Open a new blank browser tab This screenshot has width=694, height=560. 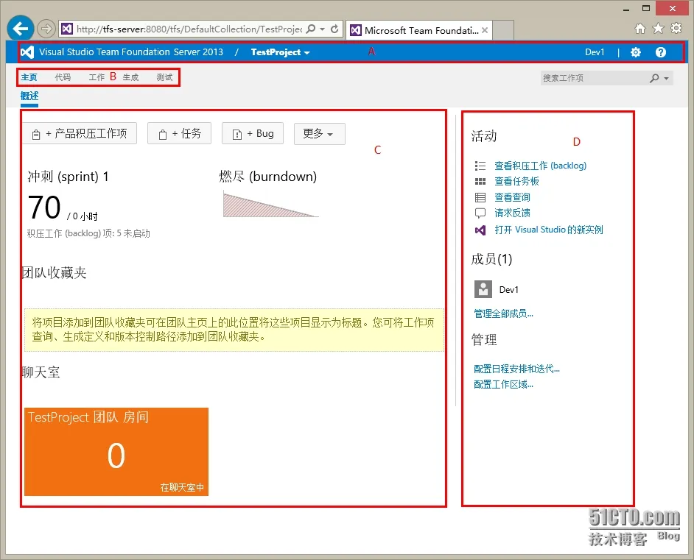(503, 30)
